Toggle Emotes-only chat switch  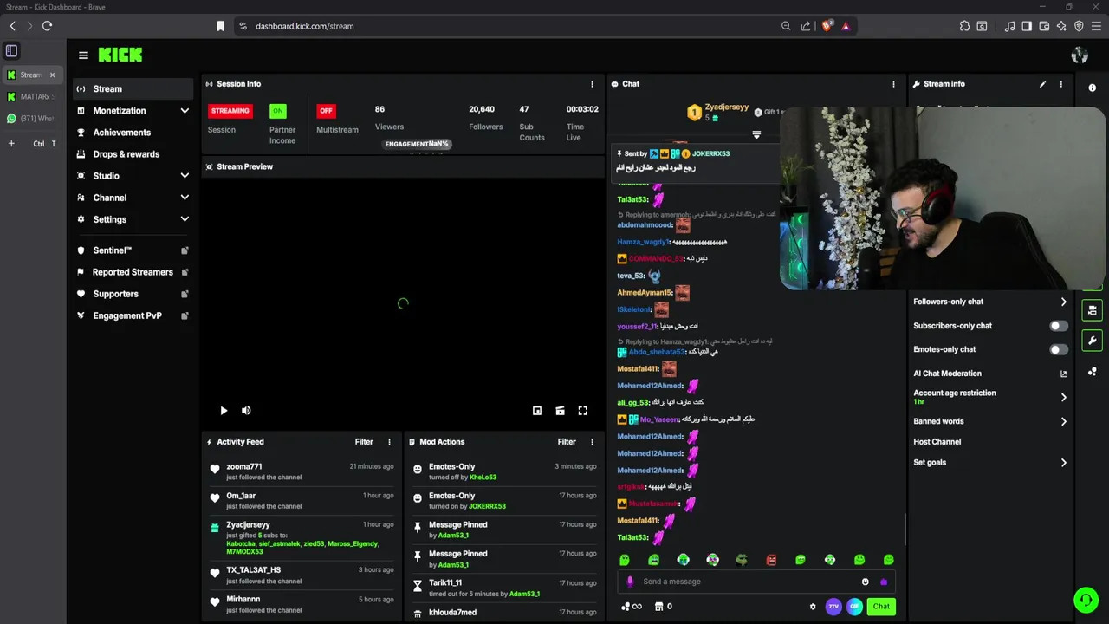[1059, 349]
